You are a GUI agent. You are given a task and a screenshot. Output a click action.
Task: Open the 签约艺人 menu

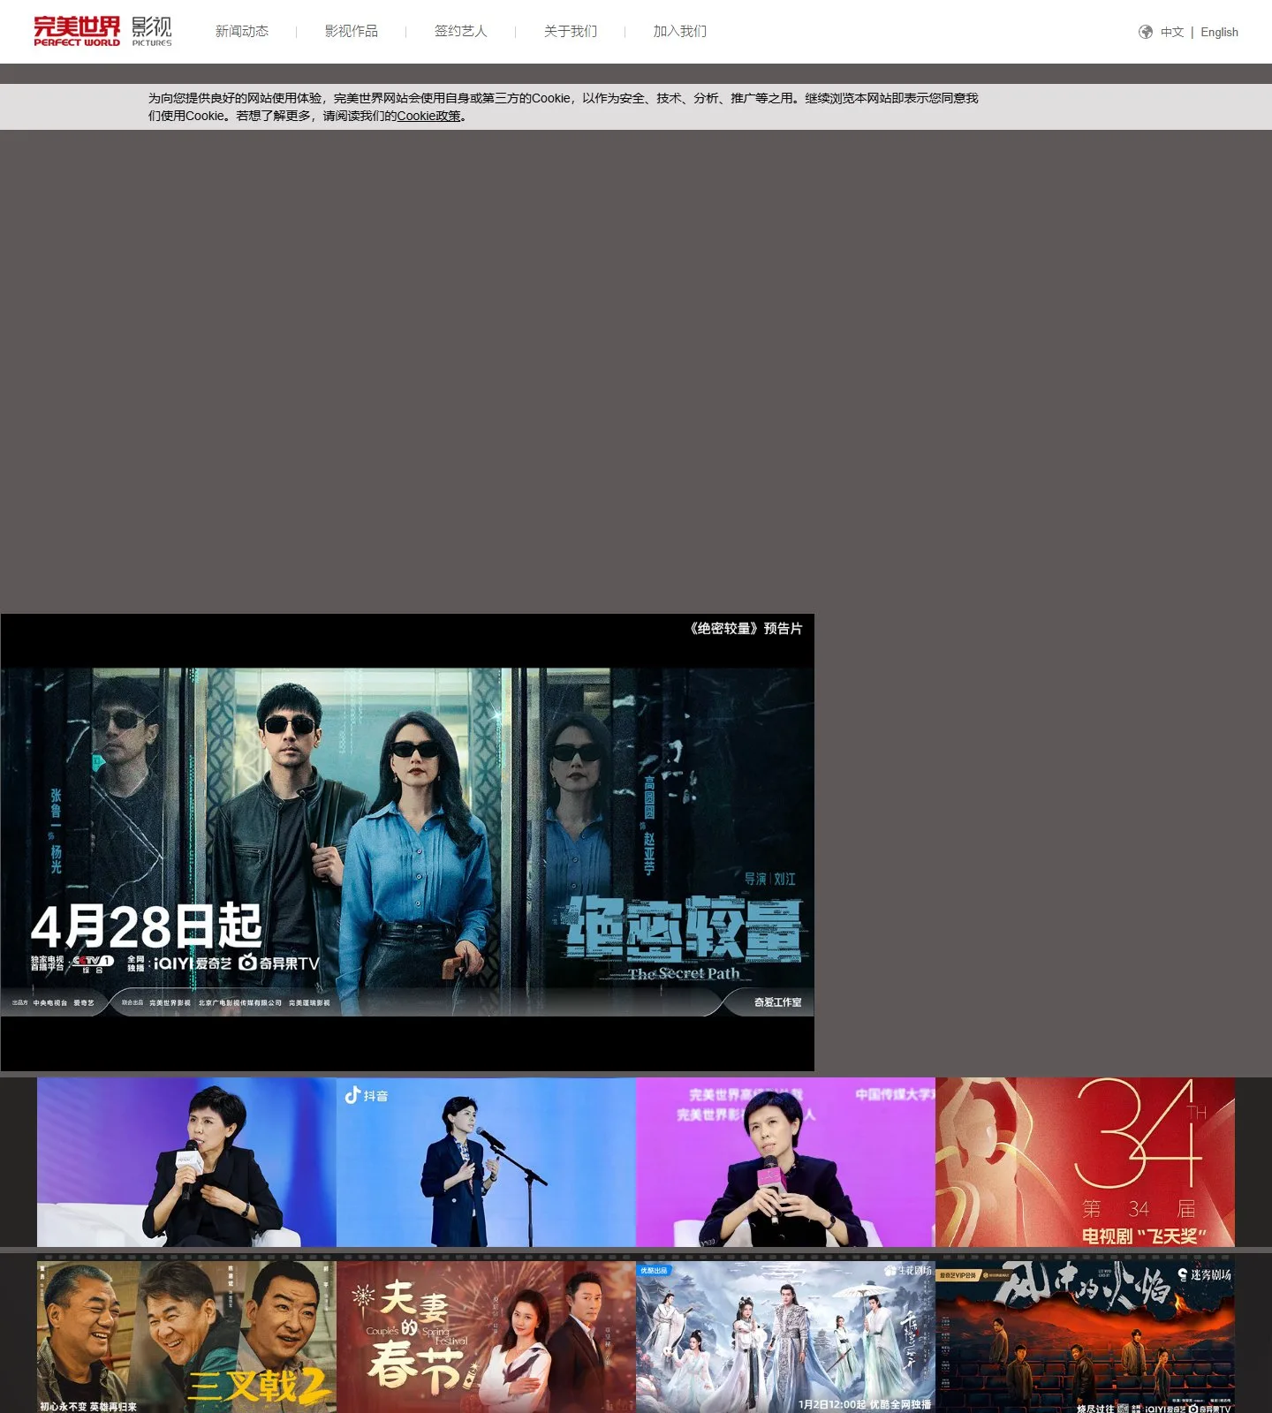tap(461, 32)
